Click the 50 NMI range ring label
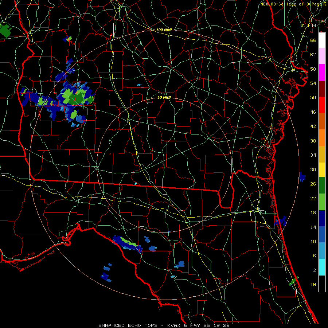Screen dimensions: 328x328 coord(164,98)
